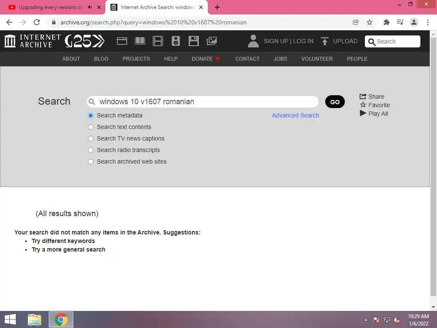Click the SIGN UP link
Viewport: 437px width, 328px height.
276,41
